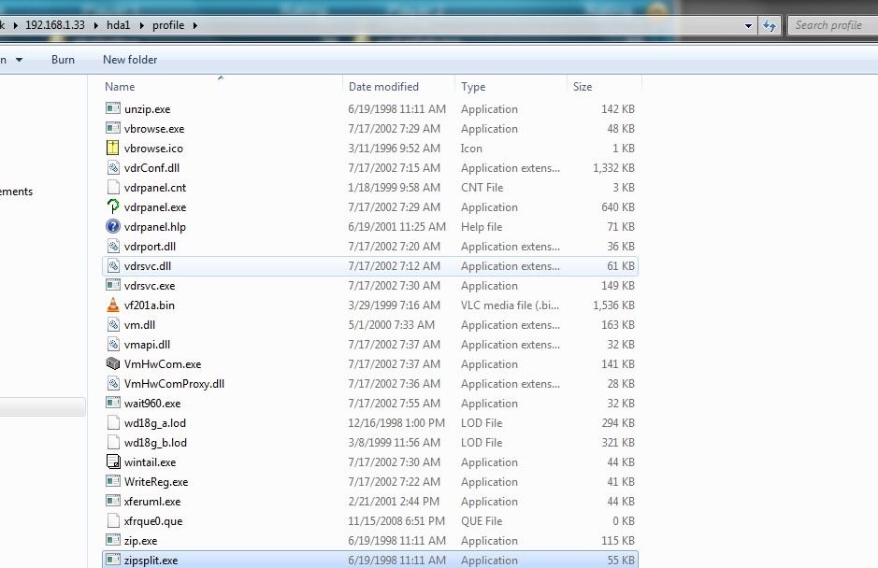
Task: Click the 192.168.1.33 breadcrumb segment
Action: [61, 25]
